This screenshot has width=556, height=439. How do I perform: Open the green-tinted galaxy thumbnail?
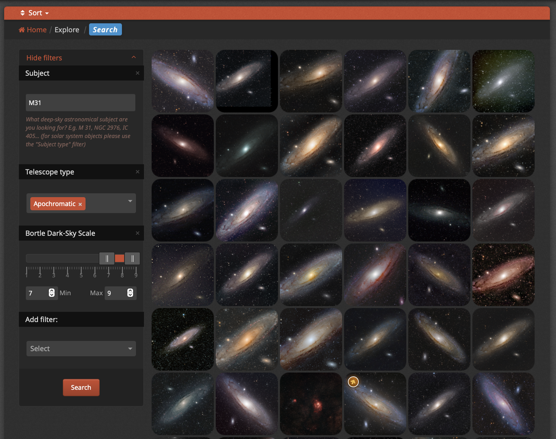coord(503,81)
